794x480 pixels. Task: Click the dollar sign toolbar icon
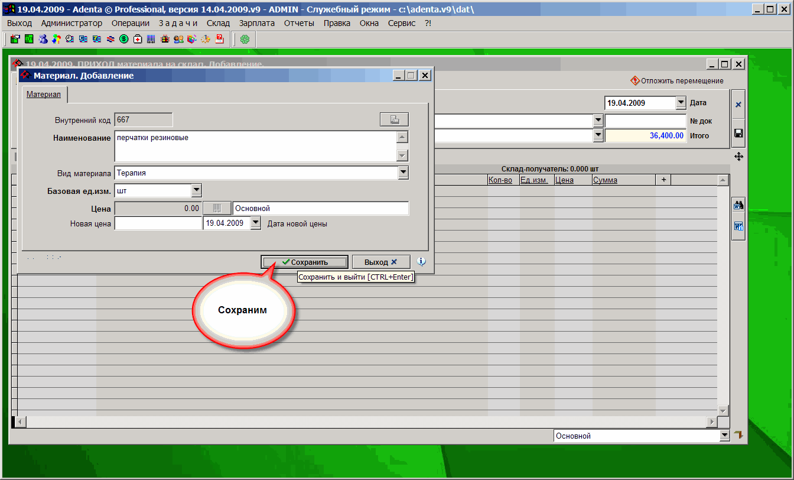point(124,40)
